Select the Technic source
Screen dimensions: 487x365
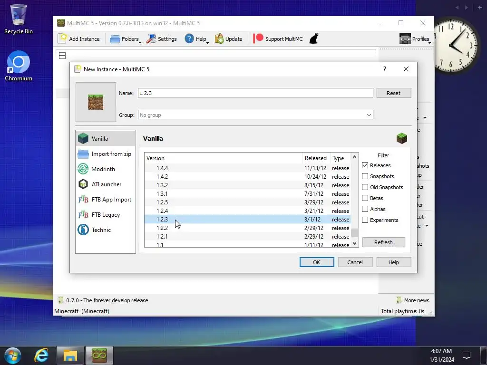click(106, 230)
